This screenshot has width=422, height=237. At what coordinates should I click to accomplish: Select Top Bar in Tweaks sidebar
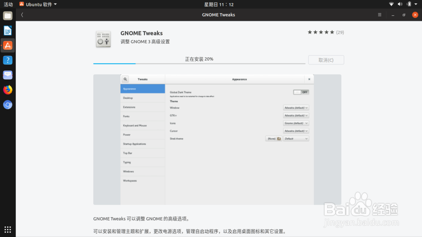pyautogui.click(x=143, y=153)
